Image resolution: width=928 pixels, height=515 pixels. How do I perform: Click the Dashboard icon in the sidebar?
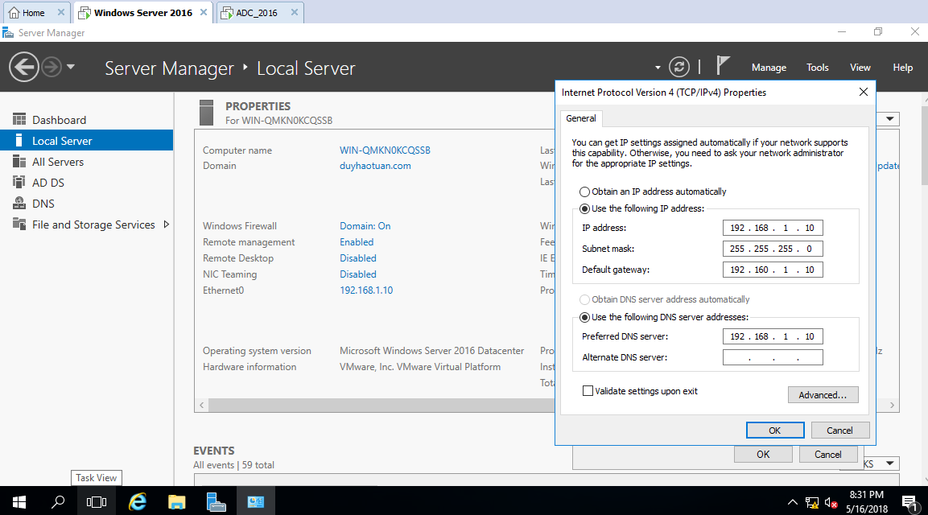pyautogui.click(x=19, y=120)
